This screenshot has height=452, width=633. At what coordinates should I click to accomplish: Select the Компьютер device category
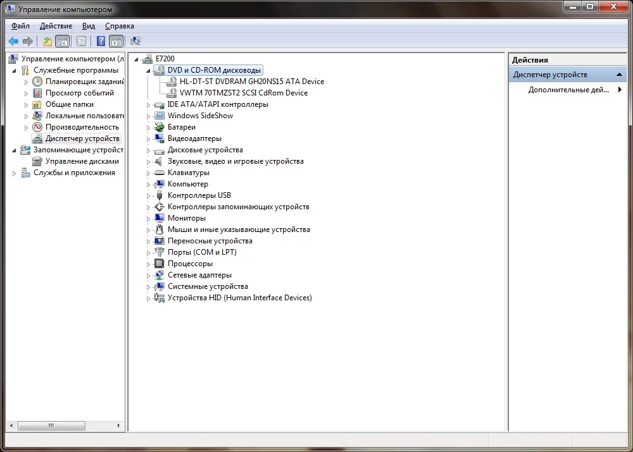(188, 184)
